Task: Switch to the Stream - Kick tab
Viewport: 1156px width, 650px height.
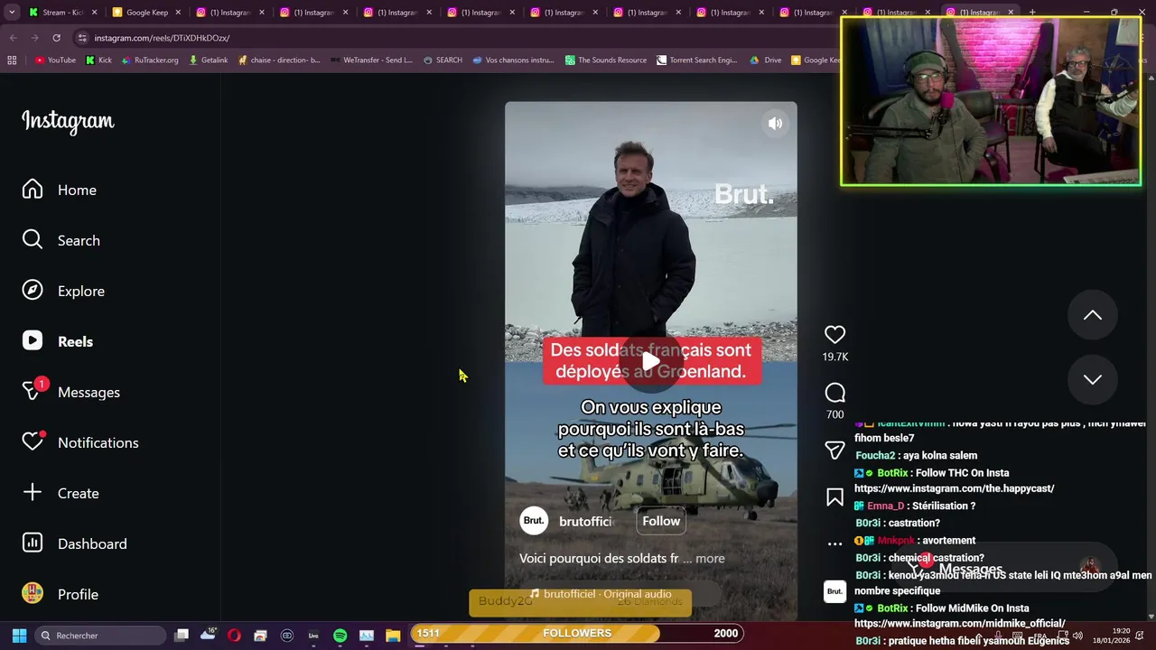Action: coord(63,13)
